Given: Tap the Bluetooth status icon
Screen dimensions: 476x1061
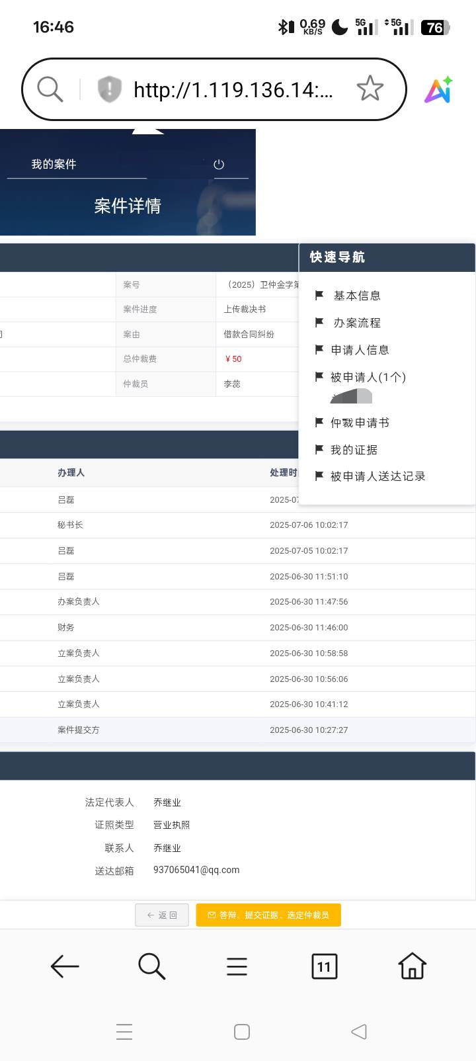Looking at the screenshot, I should [285, 27].
